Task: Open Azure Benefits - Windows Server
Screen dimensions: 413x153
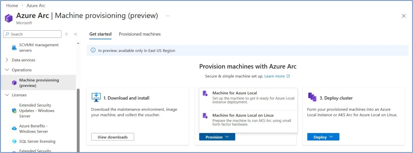Action: coord(34,129)
